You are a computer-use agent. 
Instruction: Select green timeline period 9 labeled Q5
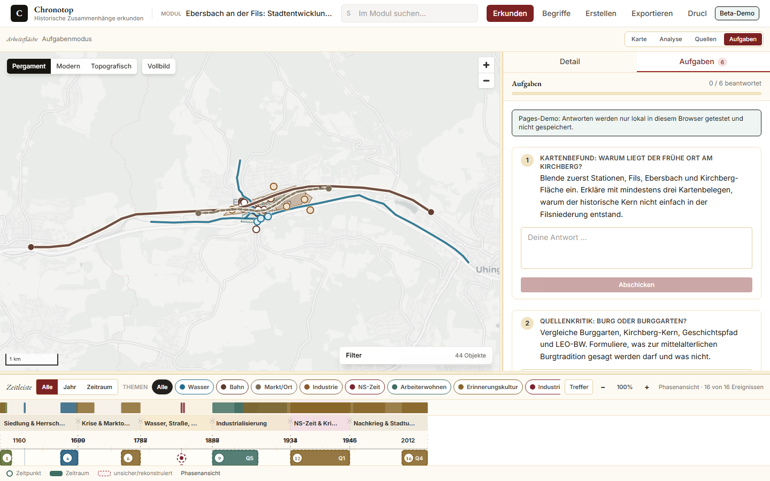pos(235,458)
